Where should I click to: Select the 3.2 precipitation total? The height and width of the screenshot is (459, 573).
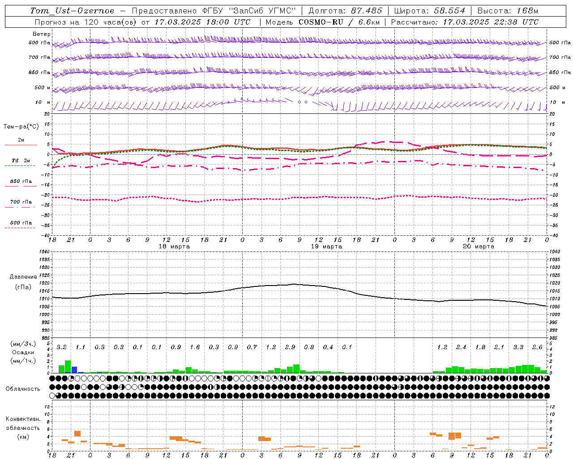(61, 347)
